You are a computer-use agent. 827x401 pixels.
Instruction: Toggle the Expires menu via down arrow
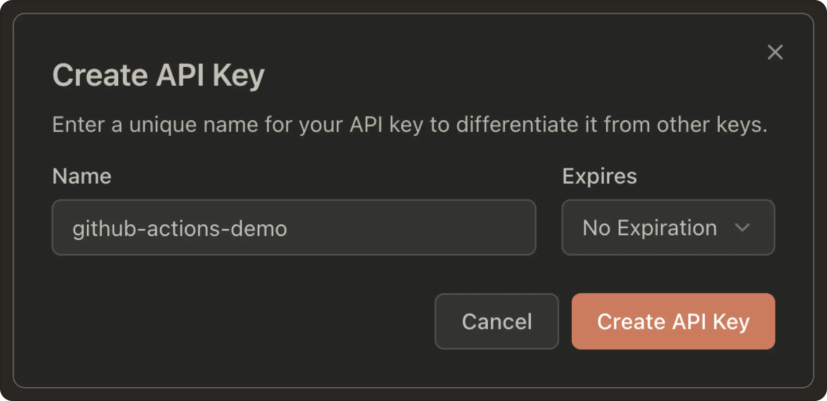point(742,228)
